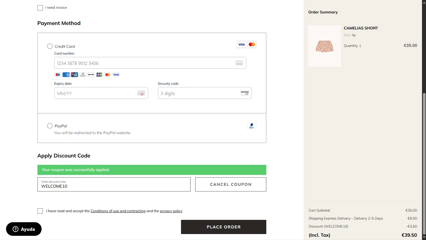The height and width of the screenshot is (240, 426).
Task: Click the coupon successfully applied message
Action: coord(152,170)
